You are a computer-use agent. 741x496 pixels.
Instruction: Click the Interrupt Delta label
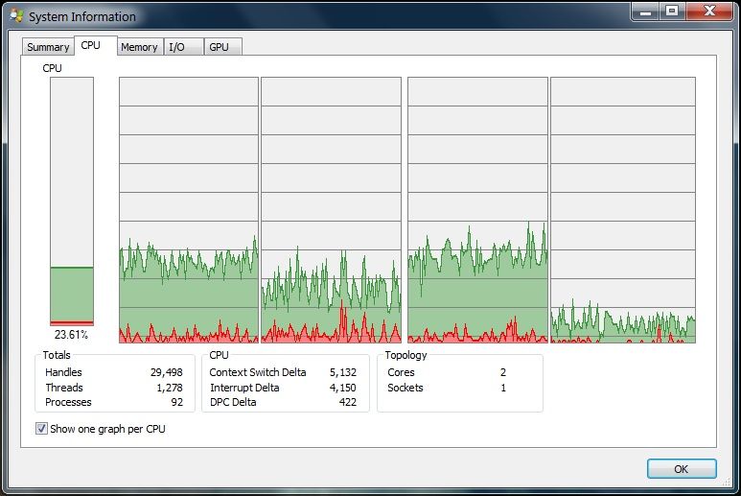[244, 388]
